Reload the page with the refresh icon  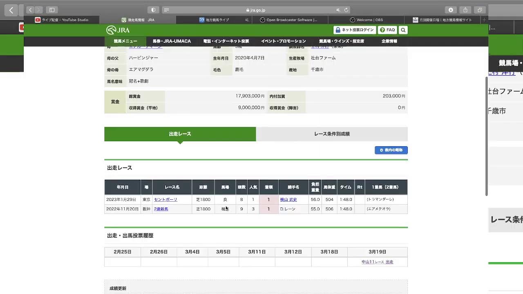point(346,10)
